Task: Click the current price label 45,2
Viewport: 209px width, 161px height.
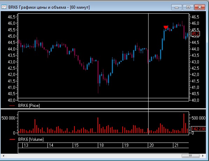Action: 195,34
